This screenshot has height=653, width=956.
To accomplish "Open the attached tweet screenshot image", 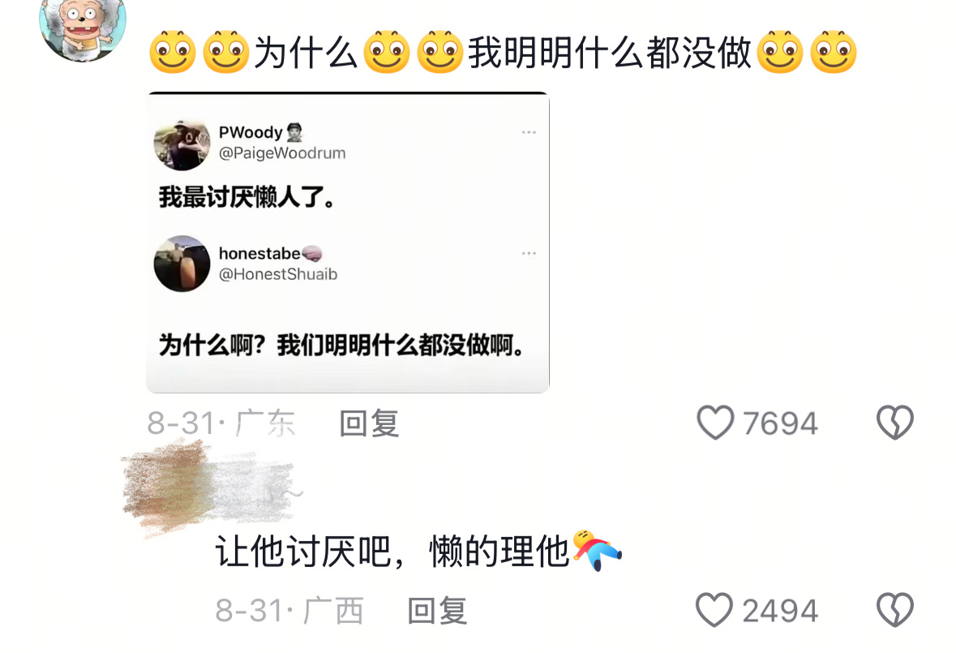I will pyautogui.click(x=348, y=243).
